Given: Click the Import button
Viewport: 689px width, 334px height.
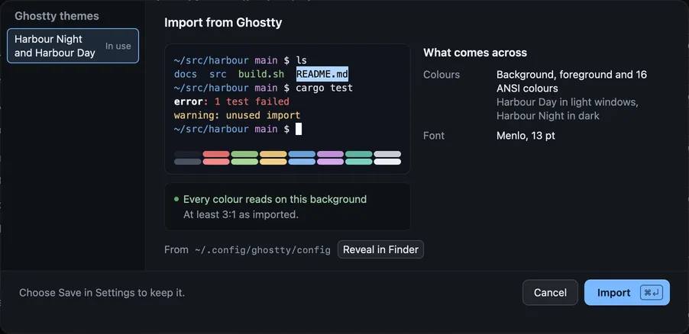Looking at the screenshot, I should click(x=626, y=292).
